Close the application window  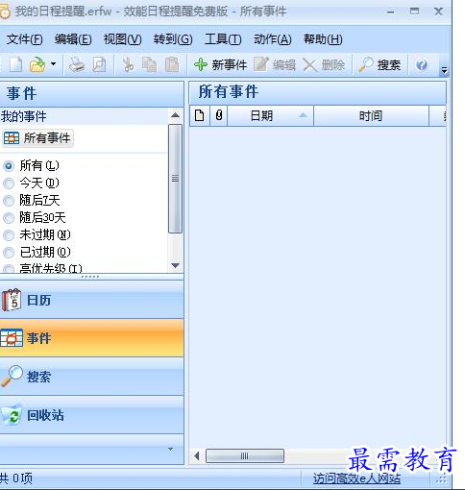(x=438, y=12)
